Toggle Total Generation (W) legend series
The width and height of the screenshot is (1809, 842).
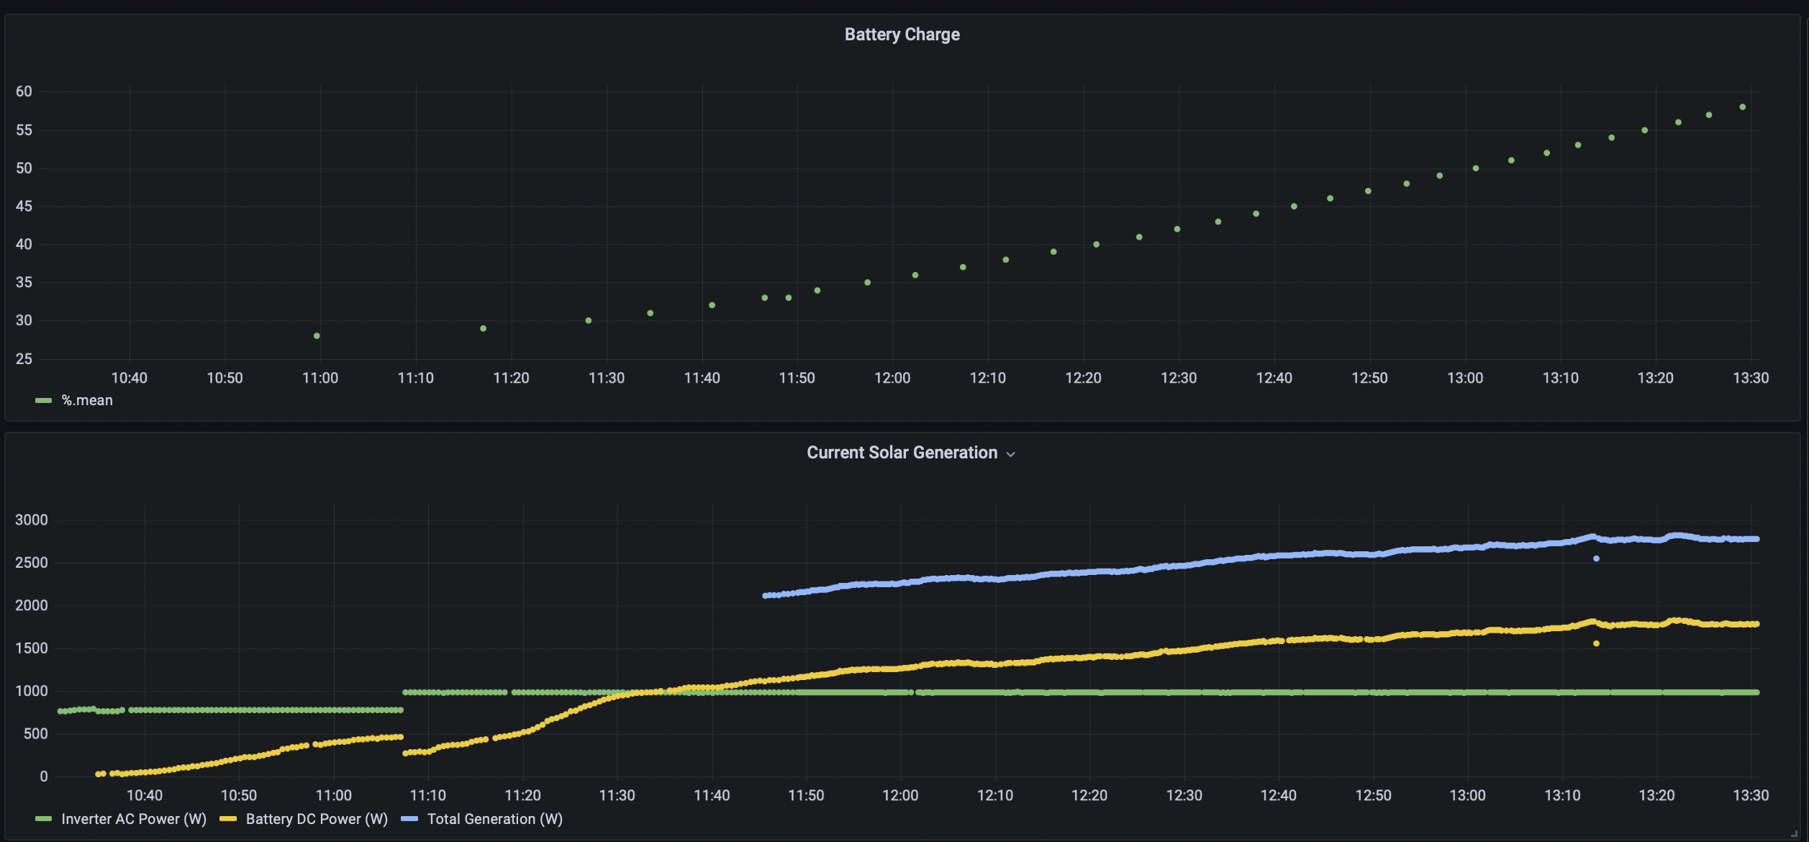click(x=495, y=819)
